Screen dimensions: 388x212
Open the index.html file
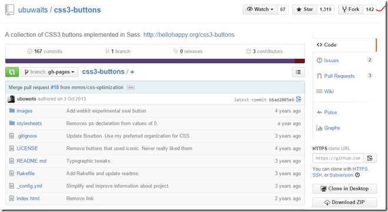coord(28,199)
